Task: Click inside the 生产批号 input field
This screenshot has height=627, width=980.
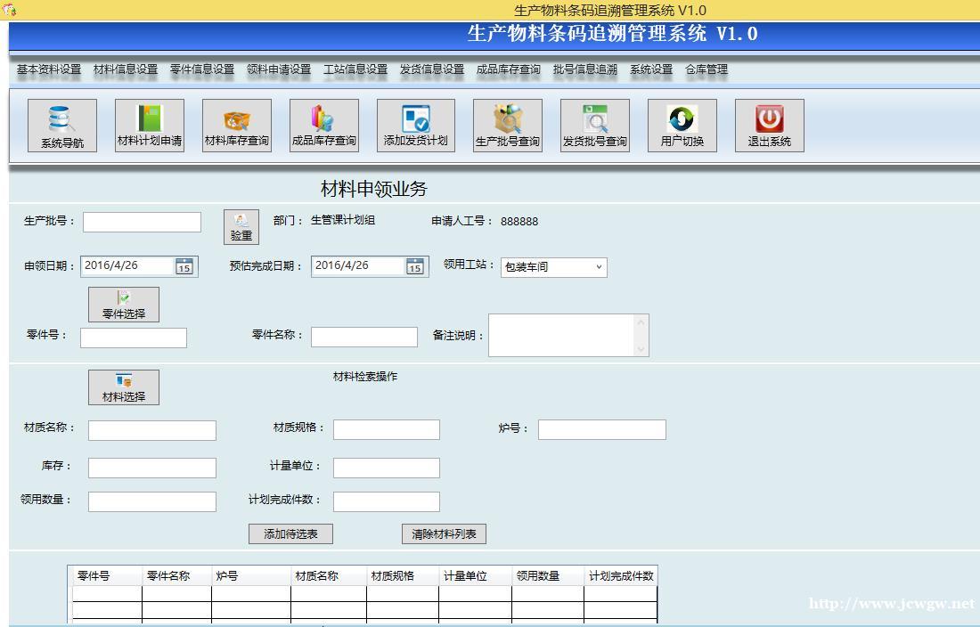Action: coord(141,221)
